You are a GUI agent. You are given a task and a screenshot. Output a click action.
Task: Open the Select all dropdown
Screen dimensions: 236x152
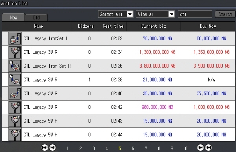tap(116, 14)
